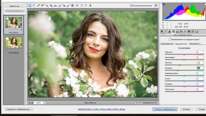Adjust the Красные saturation slider

coord(184,54)
